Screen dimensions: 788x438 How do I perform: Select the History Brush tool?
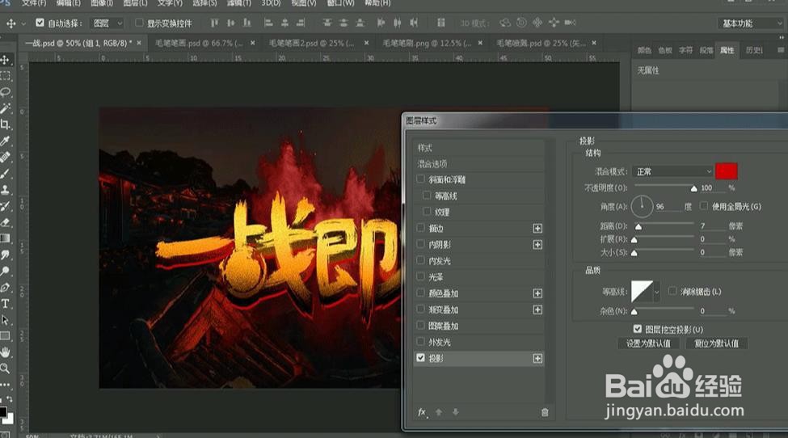6,206
